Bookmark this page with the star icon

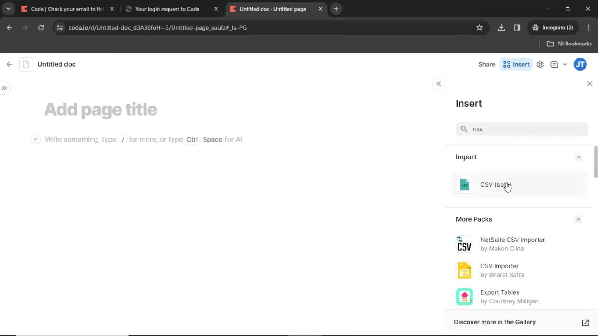[x=479, y=28]
